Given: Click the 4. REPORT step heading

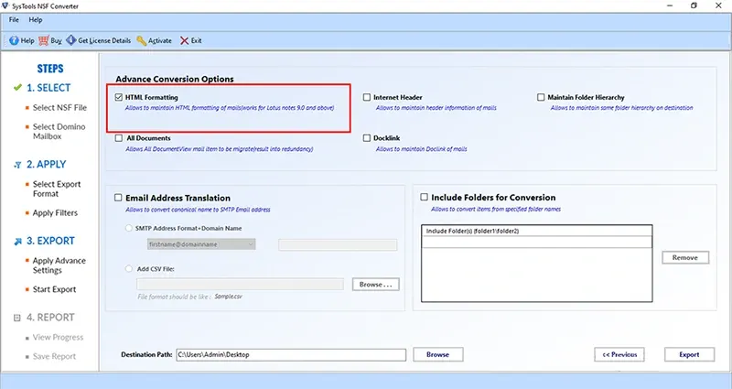Looking at the screenshot, I should 50,318.
